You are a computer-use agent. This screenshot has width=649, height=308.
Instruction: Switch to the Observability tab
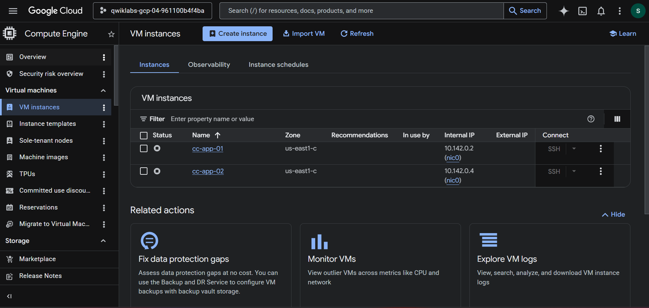(209, 65)
